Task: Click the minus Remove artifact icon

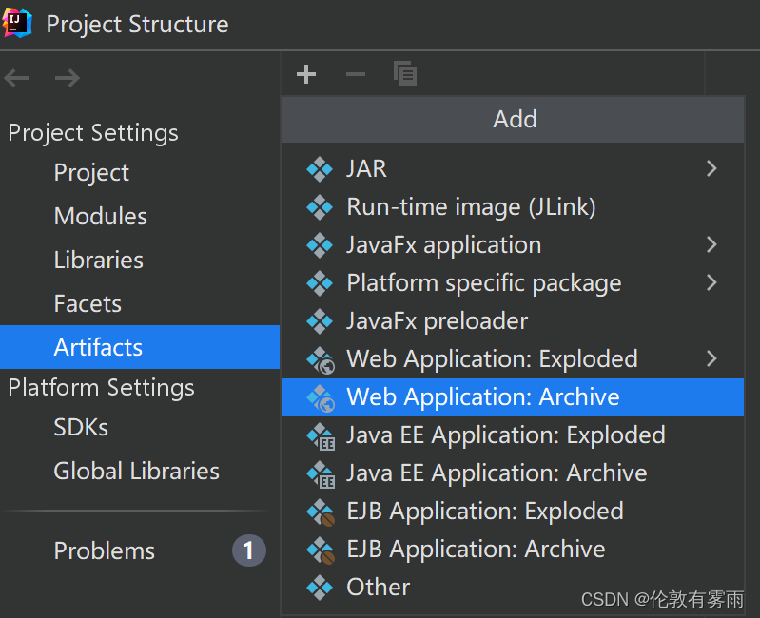Action: pyautogui.click(x=356, y=74)
